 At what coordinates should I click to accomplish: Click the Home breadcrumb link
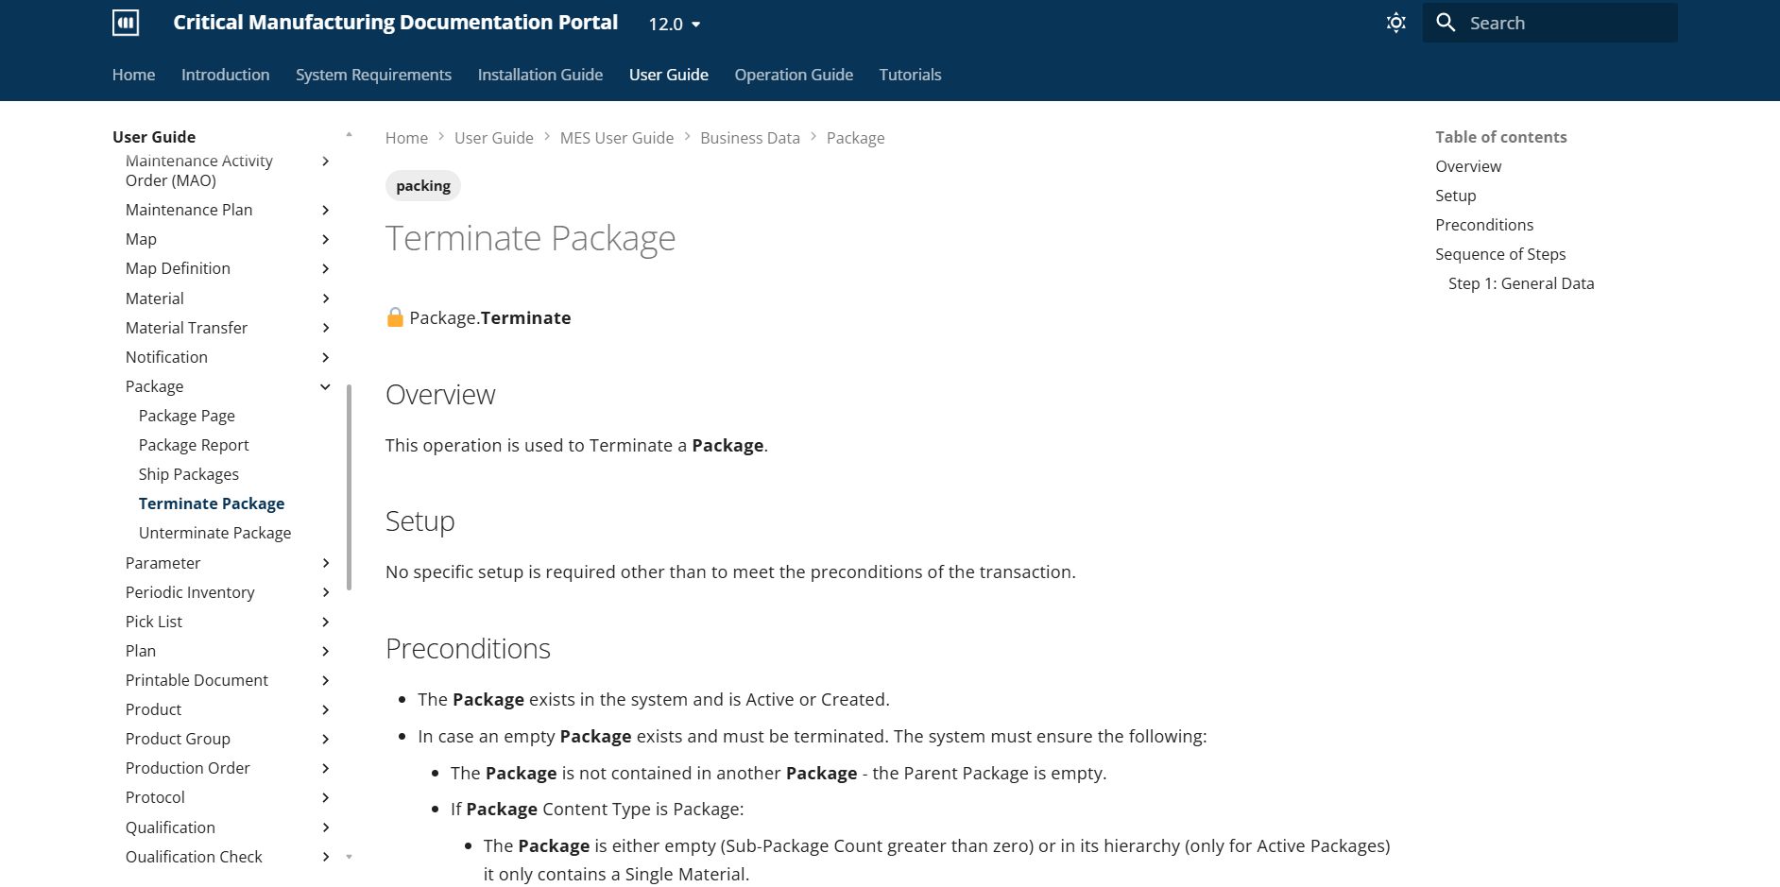[406, 138]
